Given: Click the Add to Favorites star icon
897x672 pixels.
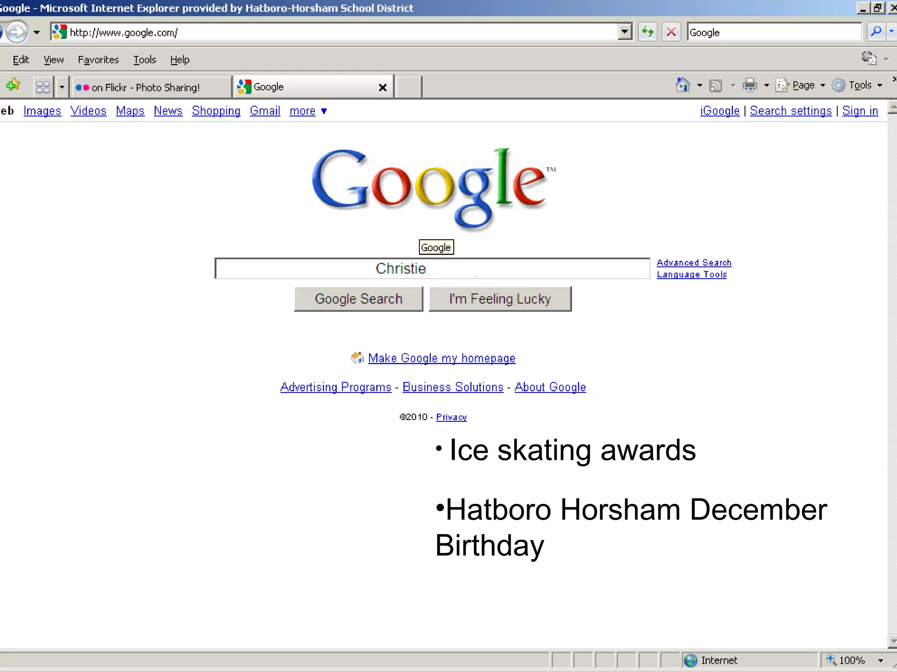Looking at the screenshot, I should [x=13, y=85].
